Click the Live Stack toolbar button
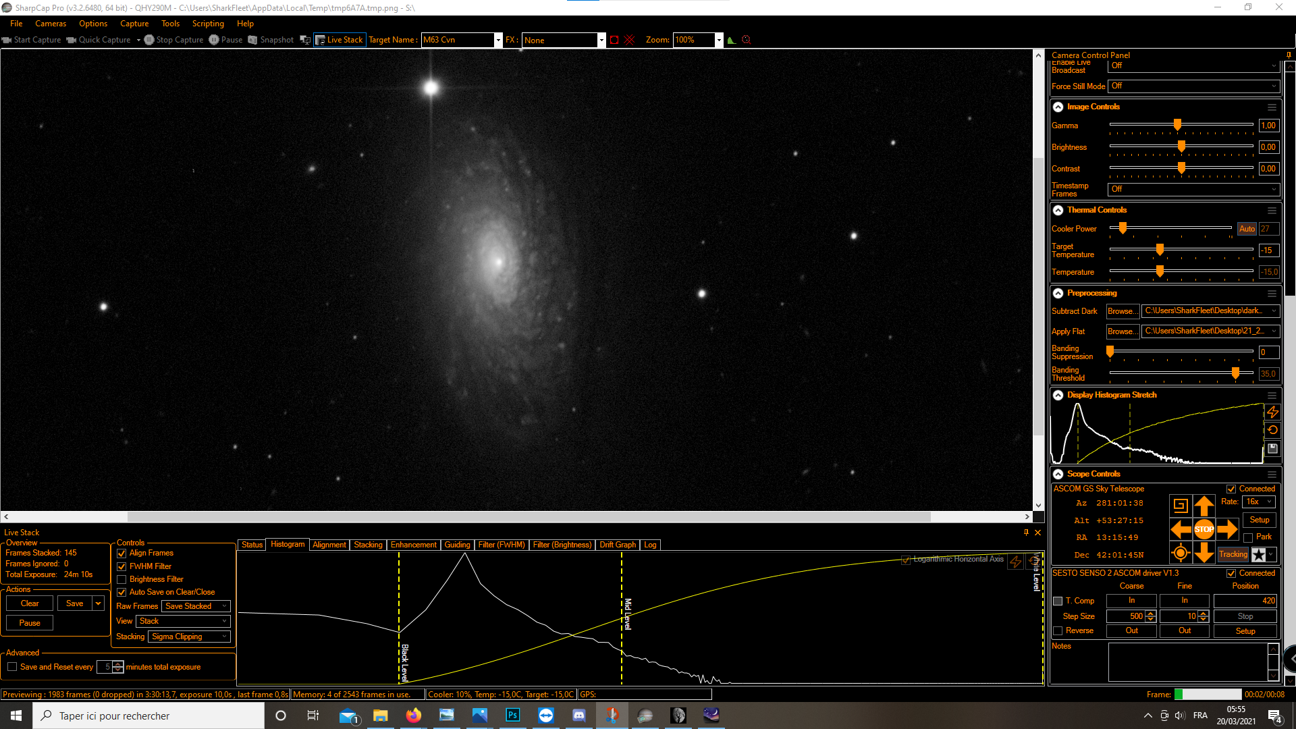 tap(340, 40)
